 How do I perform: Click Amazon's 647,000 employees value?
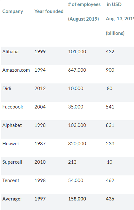77,70
